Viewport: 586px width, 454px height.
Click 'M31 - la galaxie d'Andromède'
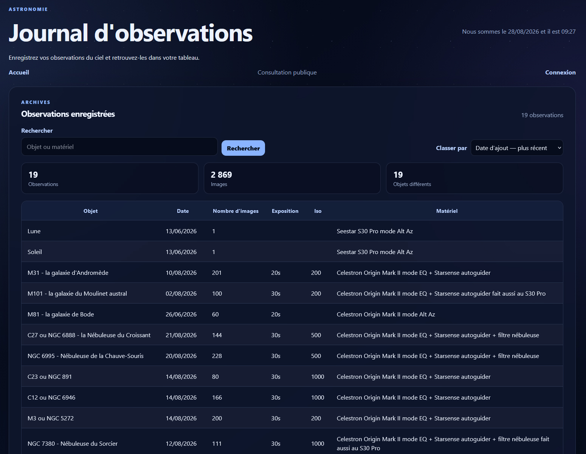68,273
